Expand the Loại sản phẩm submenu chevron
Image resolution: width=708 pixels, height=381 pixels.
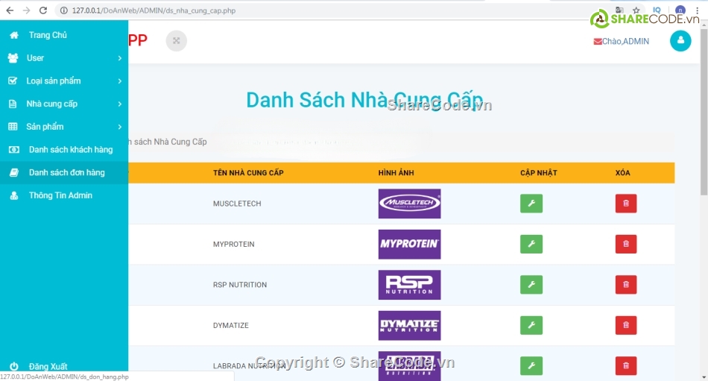pos(120,81)
